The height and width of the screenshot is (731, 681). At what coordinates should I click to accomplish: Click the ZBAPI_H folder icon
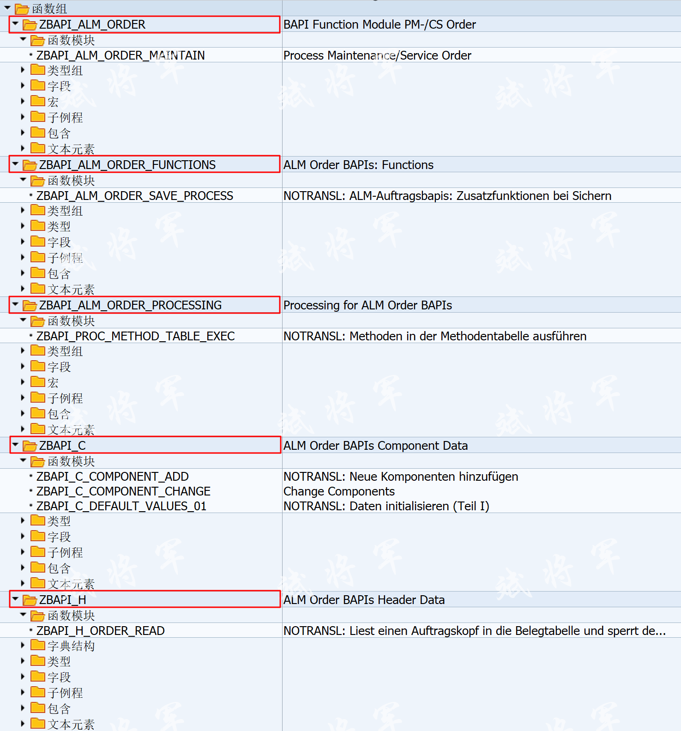pyautogui.click(x=30, y=600)
